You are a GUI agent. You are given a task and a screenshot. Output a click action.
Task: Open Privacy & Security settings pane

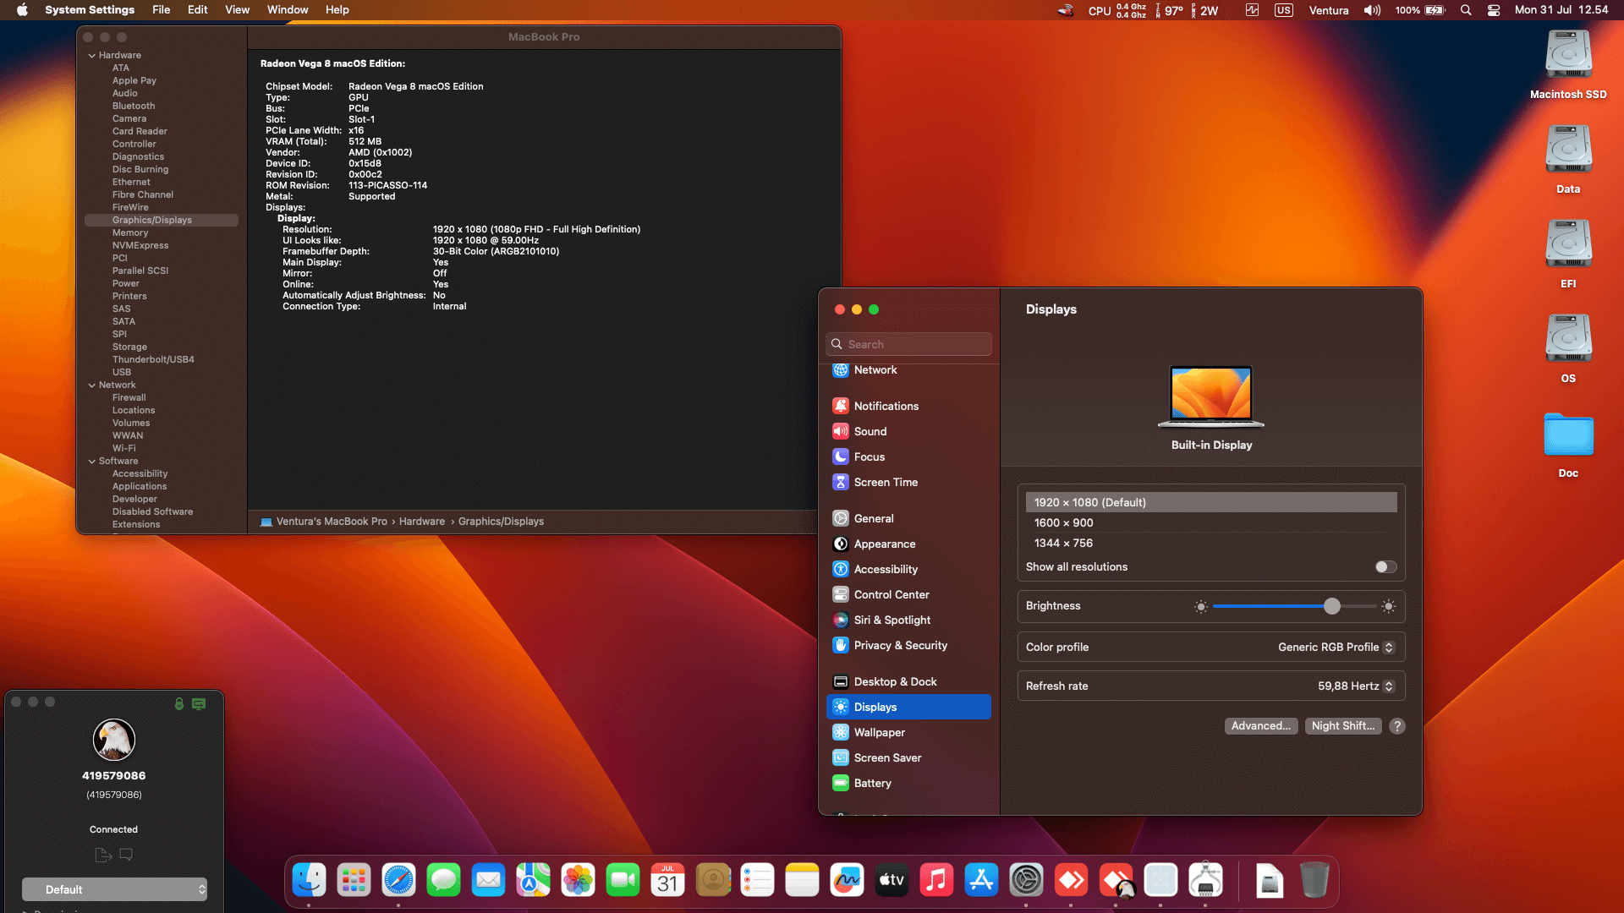pos(908,645)
